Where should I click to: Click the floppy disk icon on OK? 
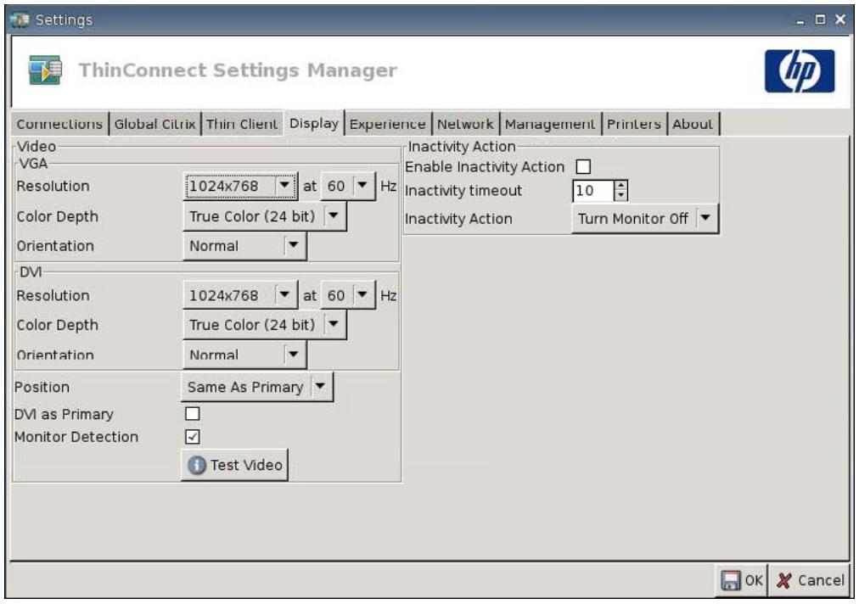point(730,580)
